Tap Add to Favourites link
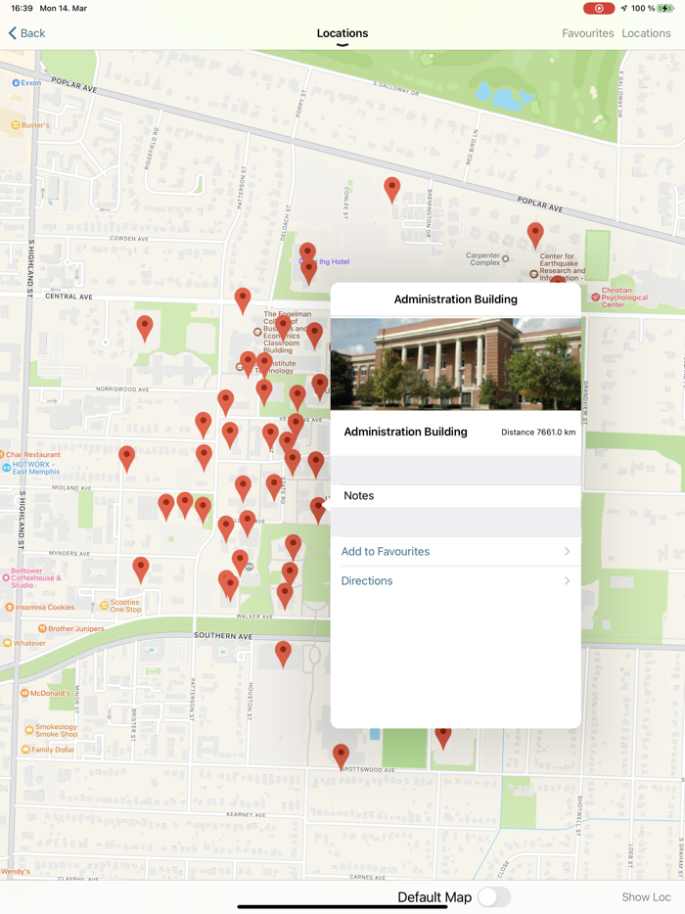This screenshot has height=914, width=685. click(386, 551)
